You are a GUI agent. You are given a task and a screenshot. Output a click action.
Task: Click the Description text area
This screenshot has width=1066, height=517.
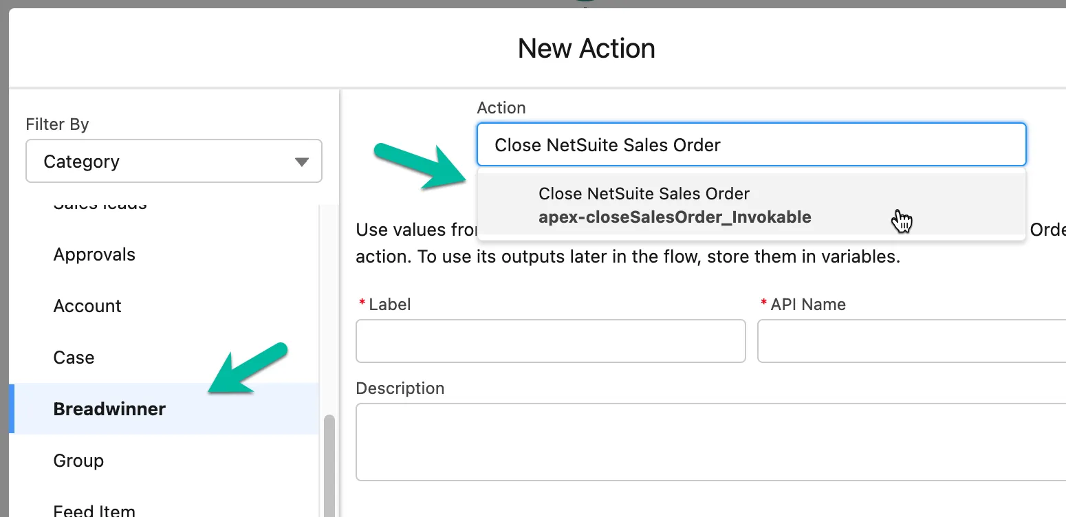tap(711, 442)
